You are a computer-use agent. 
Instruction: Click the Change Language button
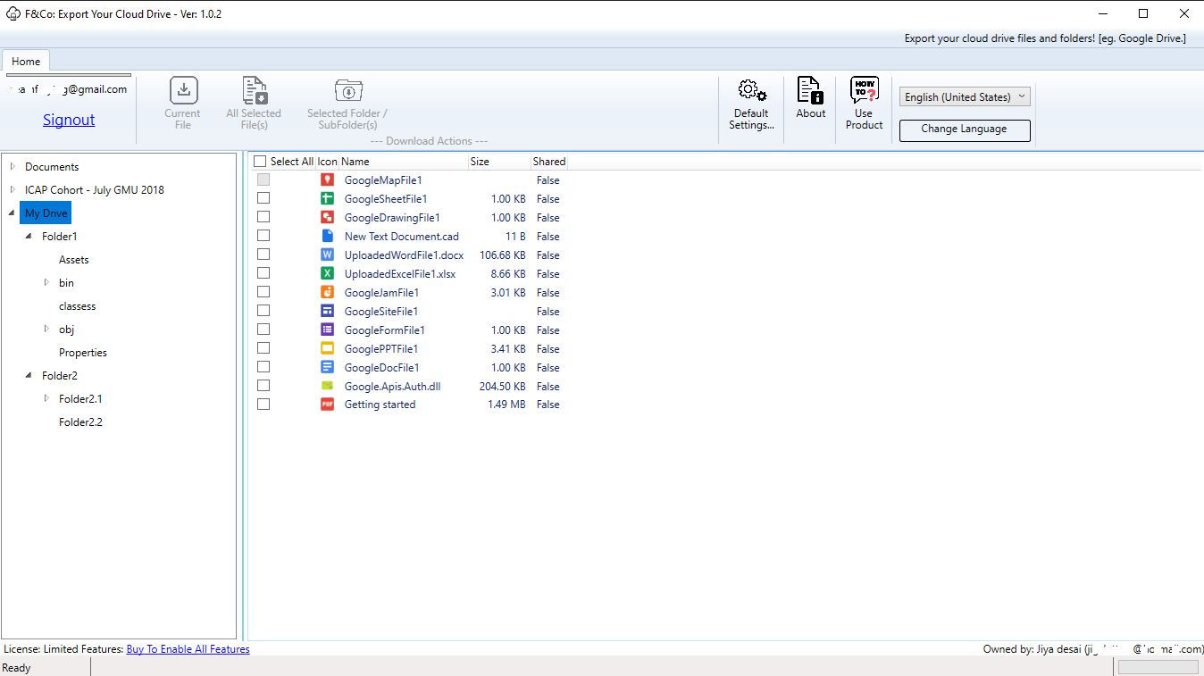965,129
